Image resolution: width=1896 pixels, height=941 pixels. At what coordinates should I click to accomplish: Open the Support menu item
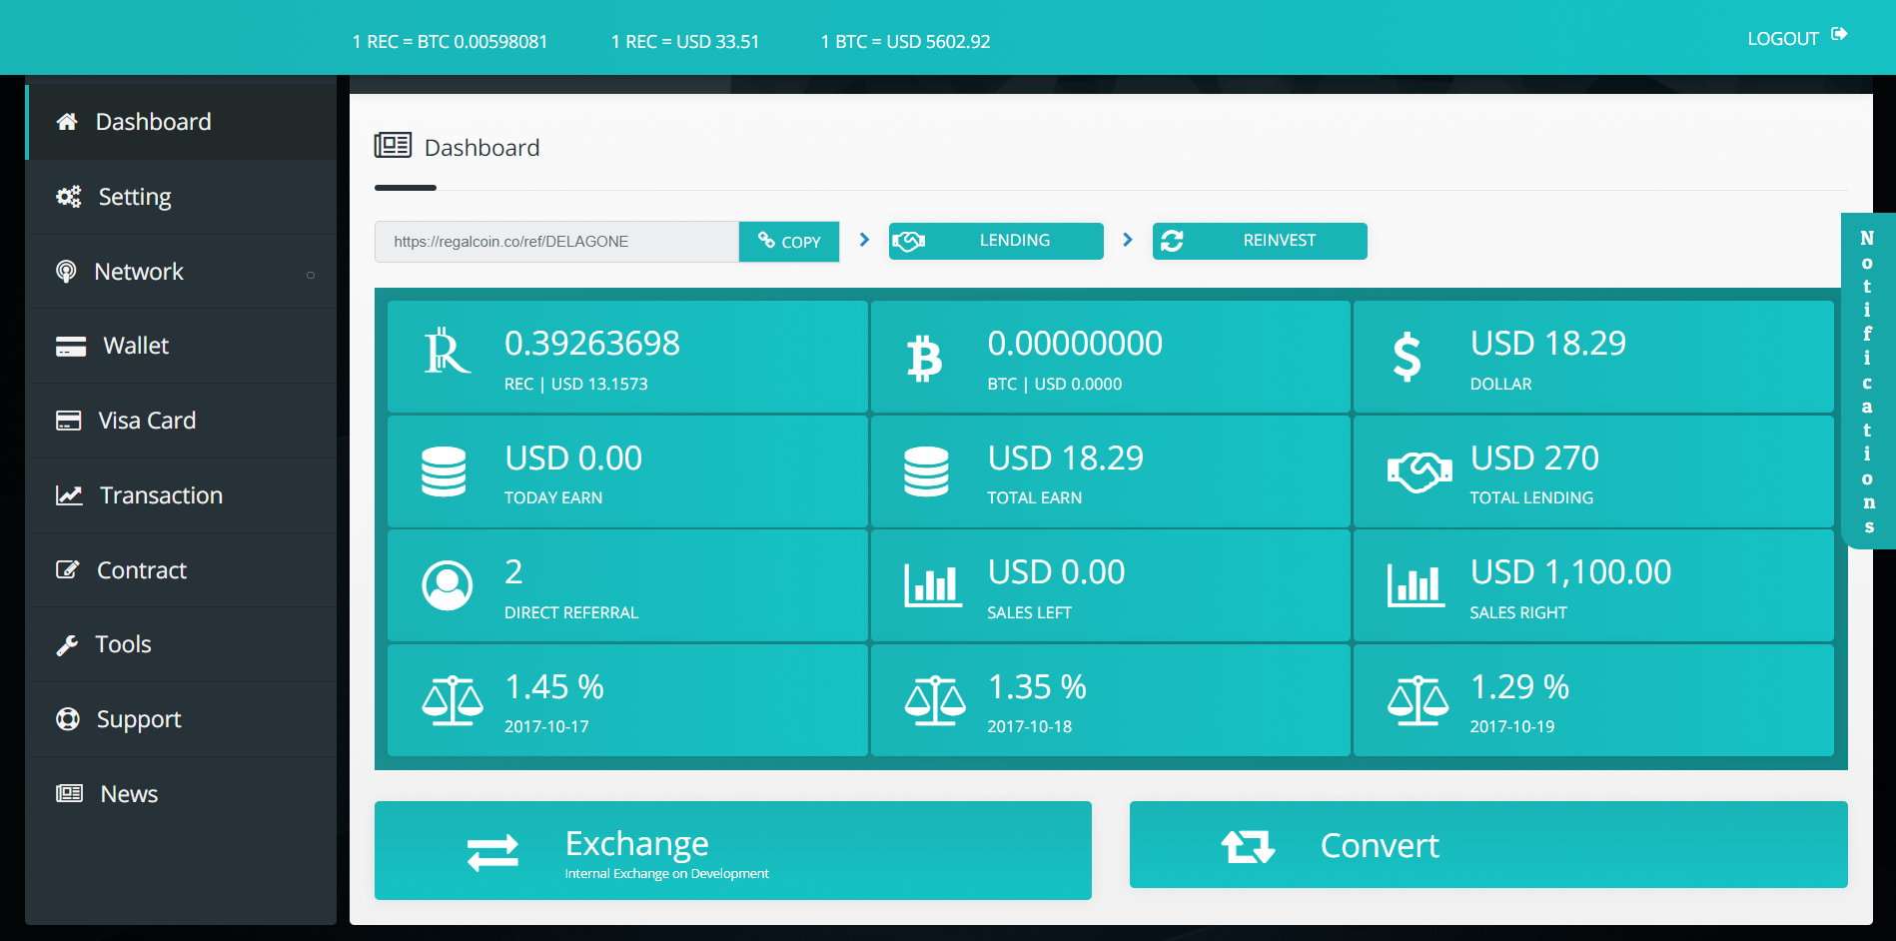182,719
